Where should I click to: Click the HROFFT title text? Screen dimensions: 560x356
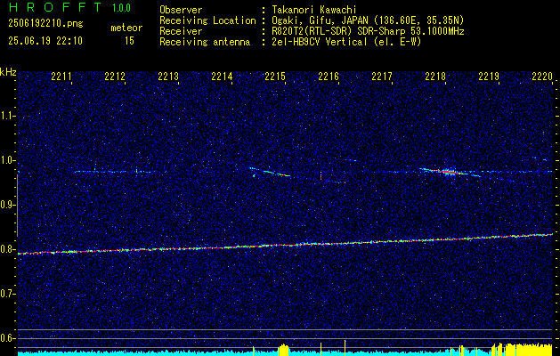coord(54,7)
